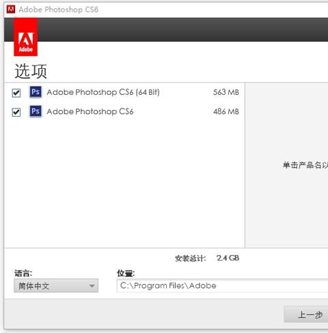The width and height of the screenshot is (328, 333).
Task: Click the arrow on the language combo box
Action: click(92, 286)
